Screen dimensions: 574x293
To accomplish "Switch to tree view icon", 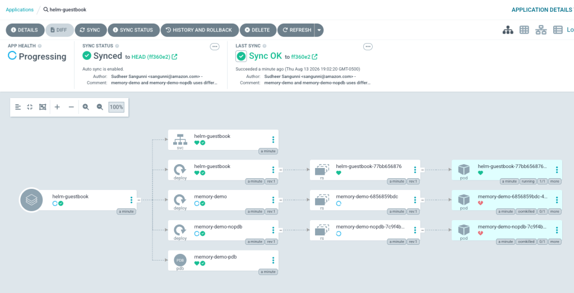I will 508,30.
